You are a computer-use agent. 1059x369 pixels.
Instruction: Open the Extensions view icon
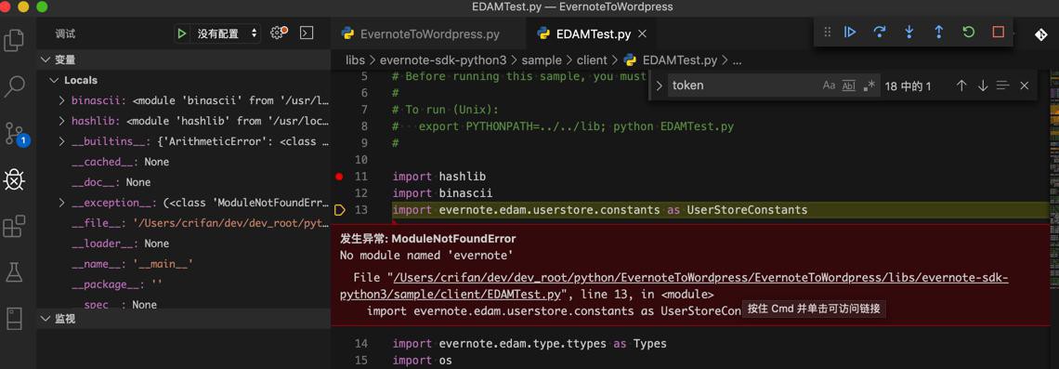[14, 227]
